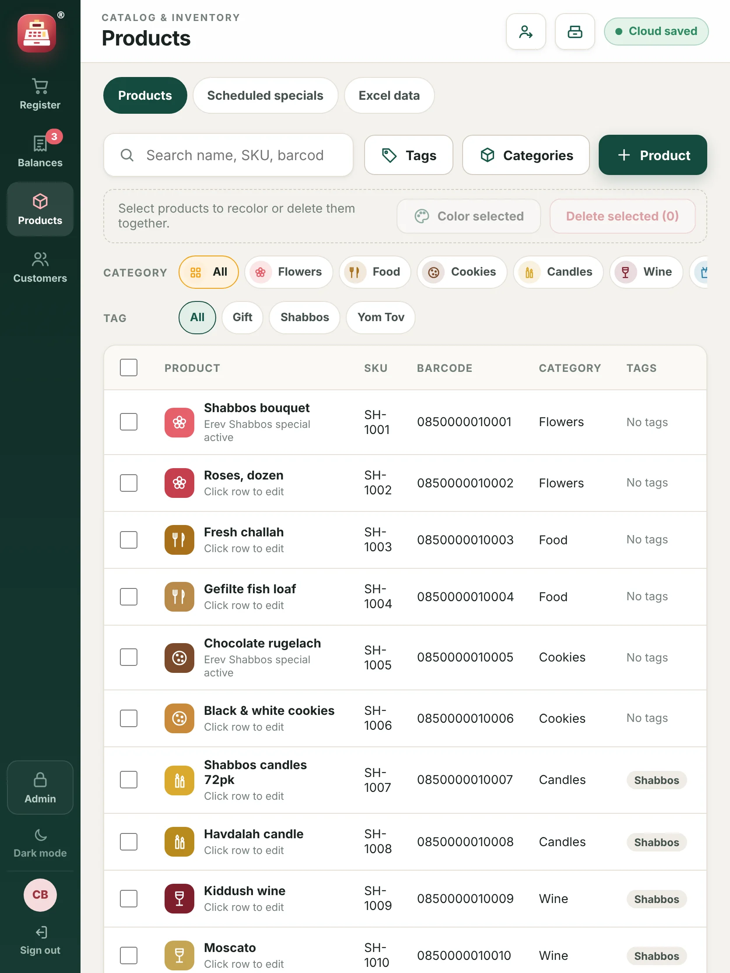This screenshot has height=973, width=730.
Task: Click the CB user avatar
Action: click(40, 895)
